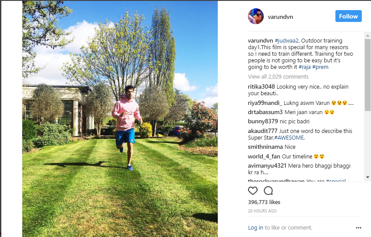
Task: Open varundvn profile picture avatar
Action: pyautogui.click(x=256, y=16)
